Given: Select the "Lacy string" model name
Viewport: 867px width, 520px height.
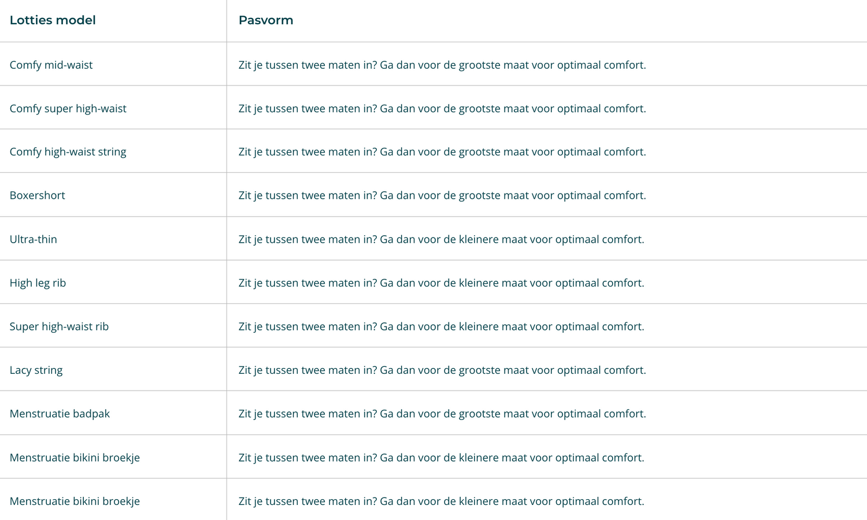Looking at the screenshot, I should click(36, 370).
